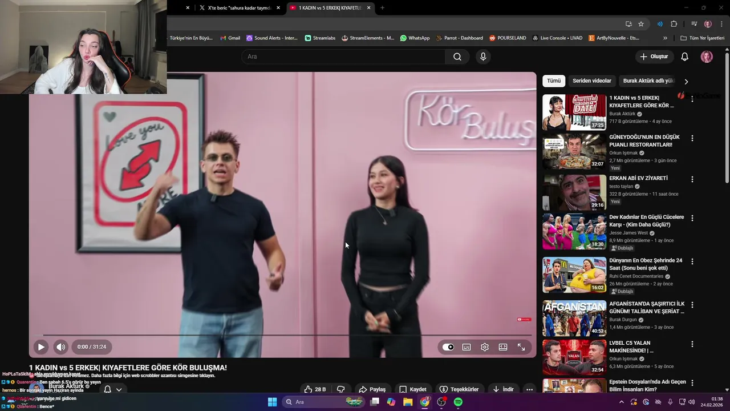The width and height of the screenshot is (730, 411).
Task: Expand the subscription bell chevron
Action: [x=119, y=389]
